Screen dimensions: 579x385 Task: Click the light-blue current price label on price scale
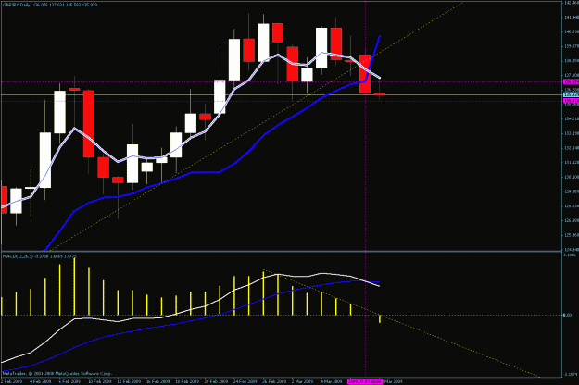pos(571,94)
